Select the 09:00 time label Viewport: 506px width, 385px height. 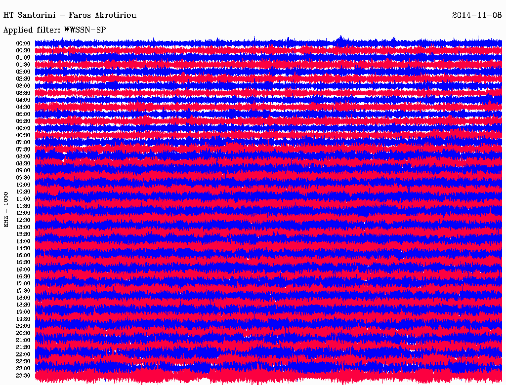(23, 171)
